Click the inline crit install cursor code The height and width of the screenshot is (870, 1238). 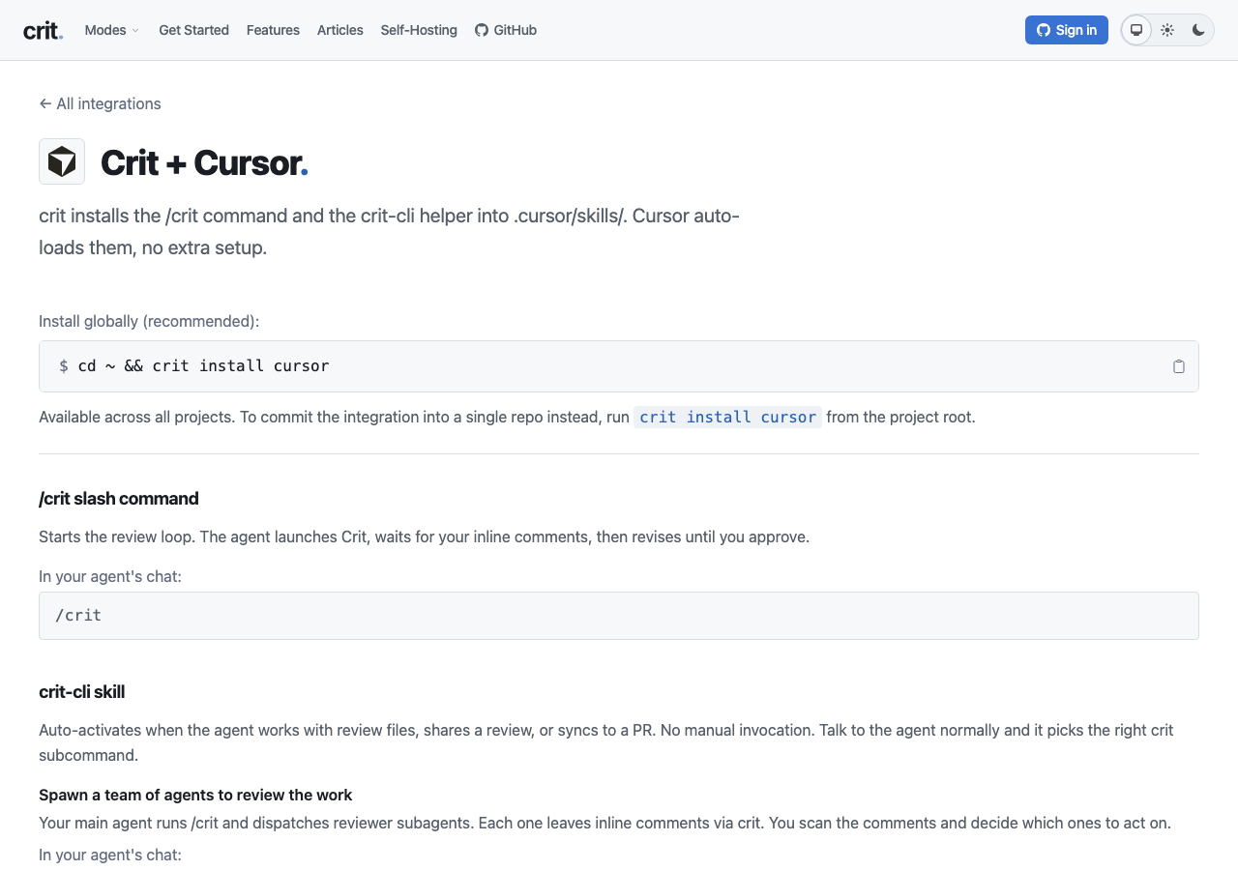point(728,418)
